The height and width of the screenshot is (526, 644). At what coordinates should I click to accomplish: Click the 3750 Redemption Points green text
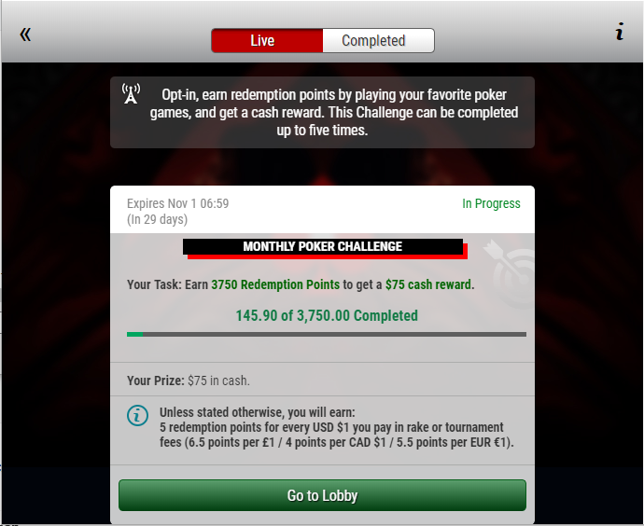coord(275,284)
